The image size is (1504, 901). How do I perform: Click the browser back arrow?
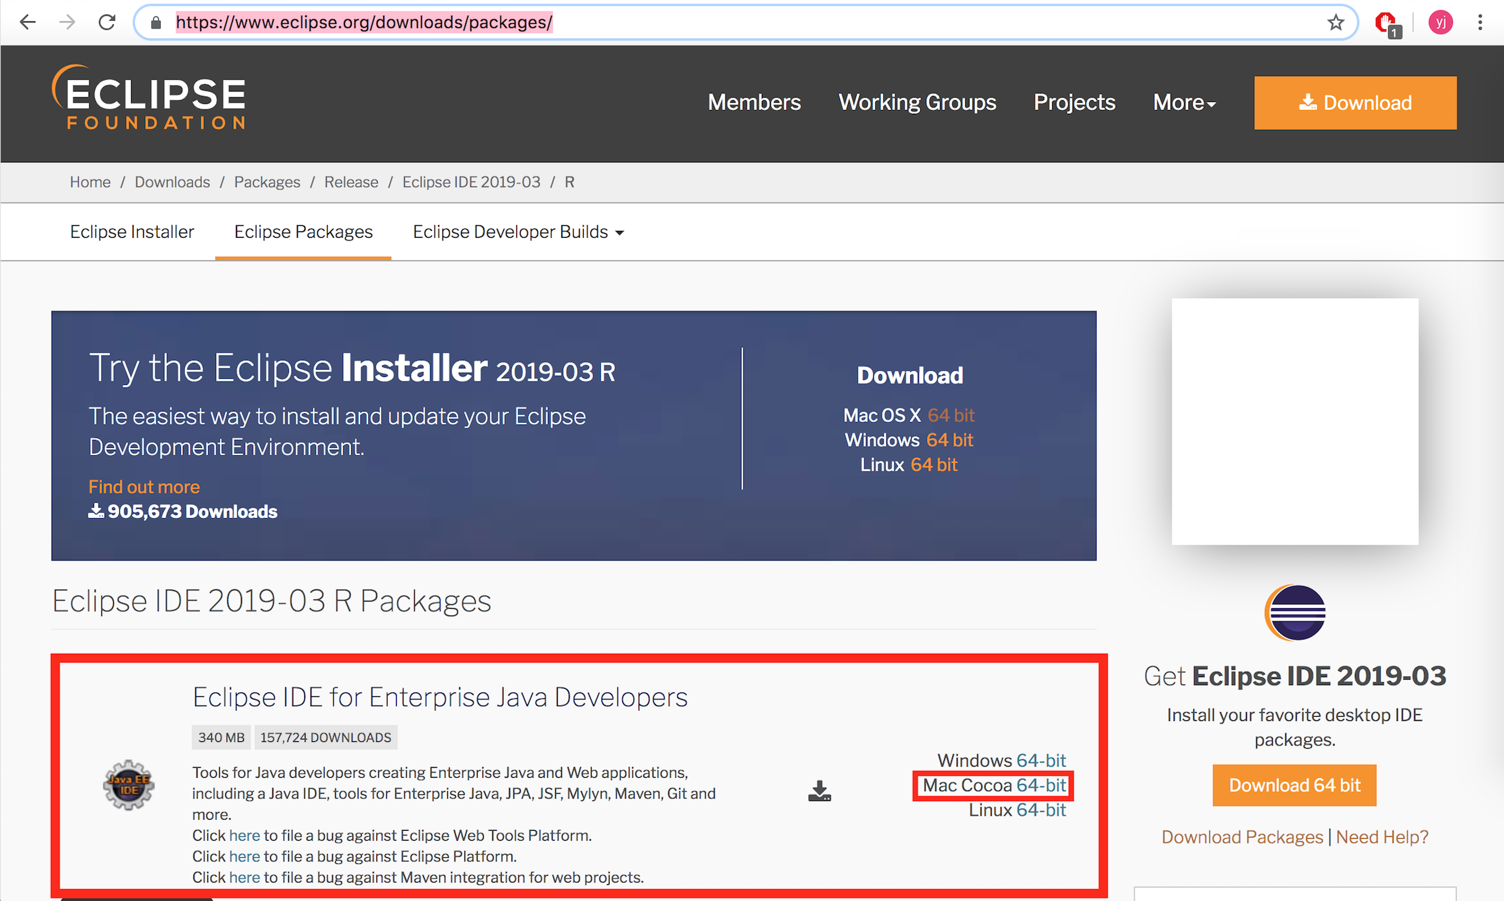click(27, 22)
